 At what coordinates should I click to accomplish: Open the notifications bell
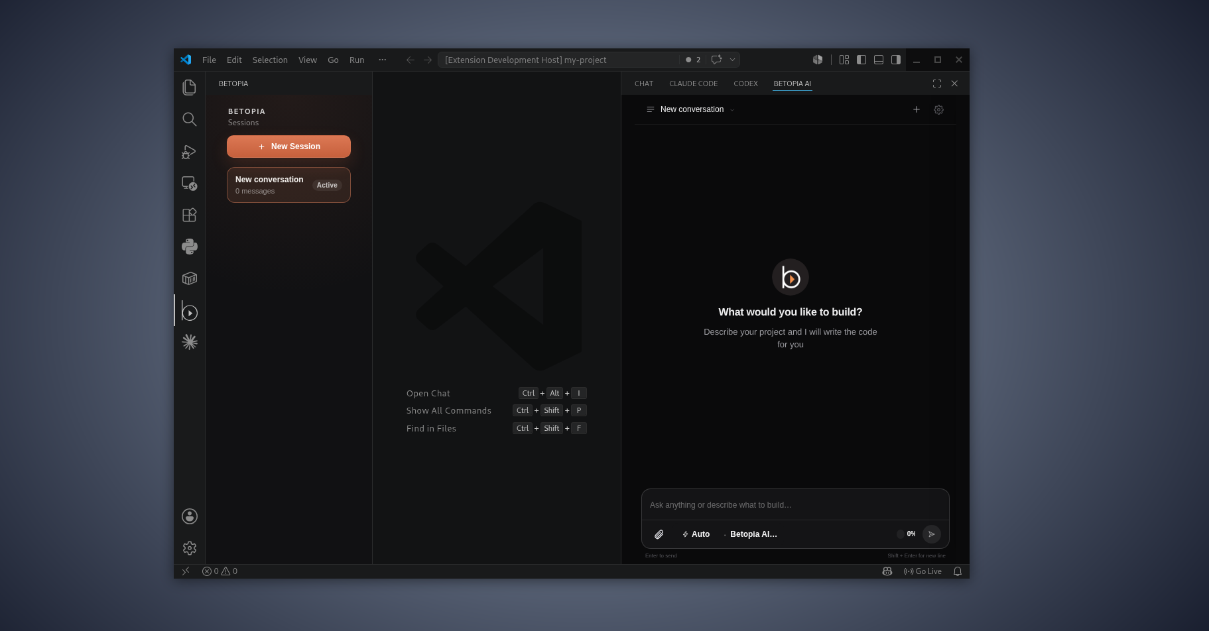[x=958, y=571]
